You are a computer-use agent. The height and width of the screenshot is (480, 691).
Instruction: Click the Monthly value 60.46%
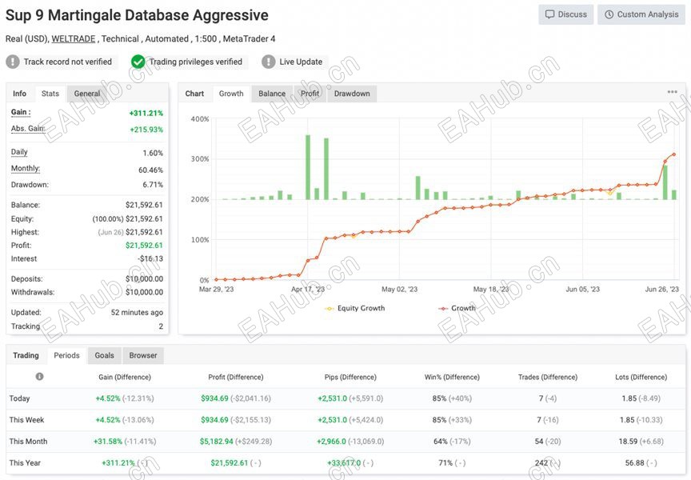pos(150,170)
